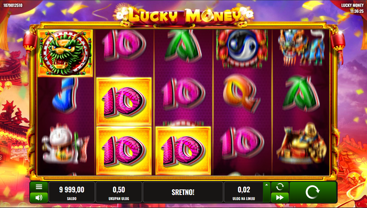Open the UKUPAN ULOG 0,50 panel
This screenshot has width=367, height=208.
click(119, 192)
